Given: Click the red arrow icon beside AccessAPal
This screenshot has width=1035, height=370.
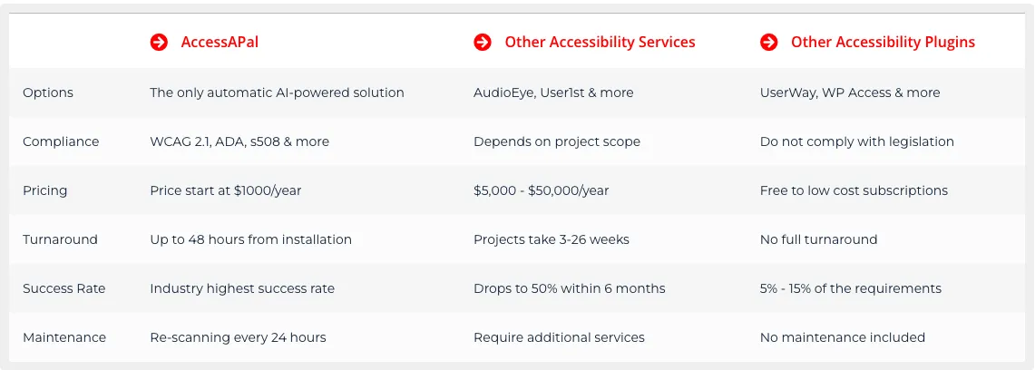Looking at the screenshot, I should (x=159, y=43).
